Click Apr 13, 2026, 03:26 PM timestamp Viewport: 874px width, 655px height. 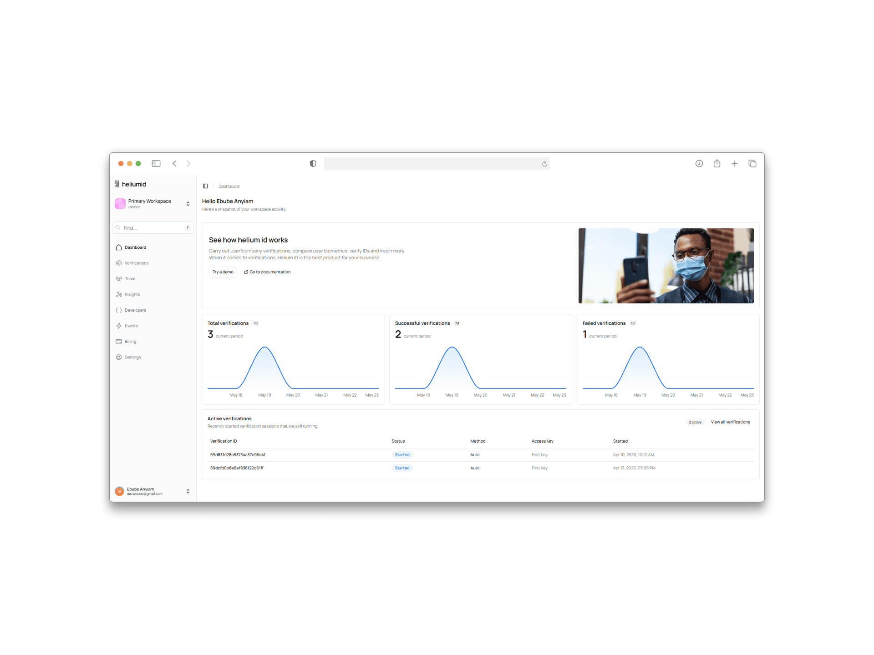634,468
